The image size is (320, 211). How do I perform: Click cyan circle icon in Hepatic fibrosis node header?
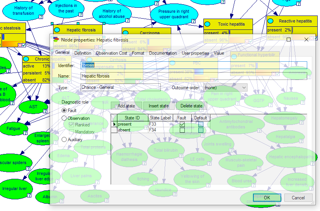pos(57,30)
